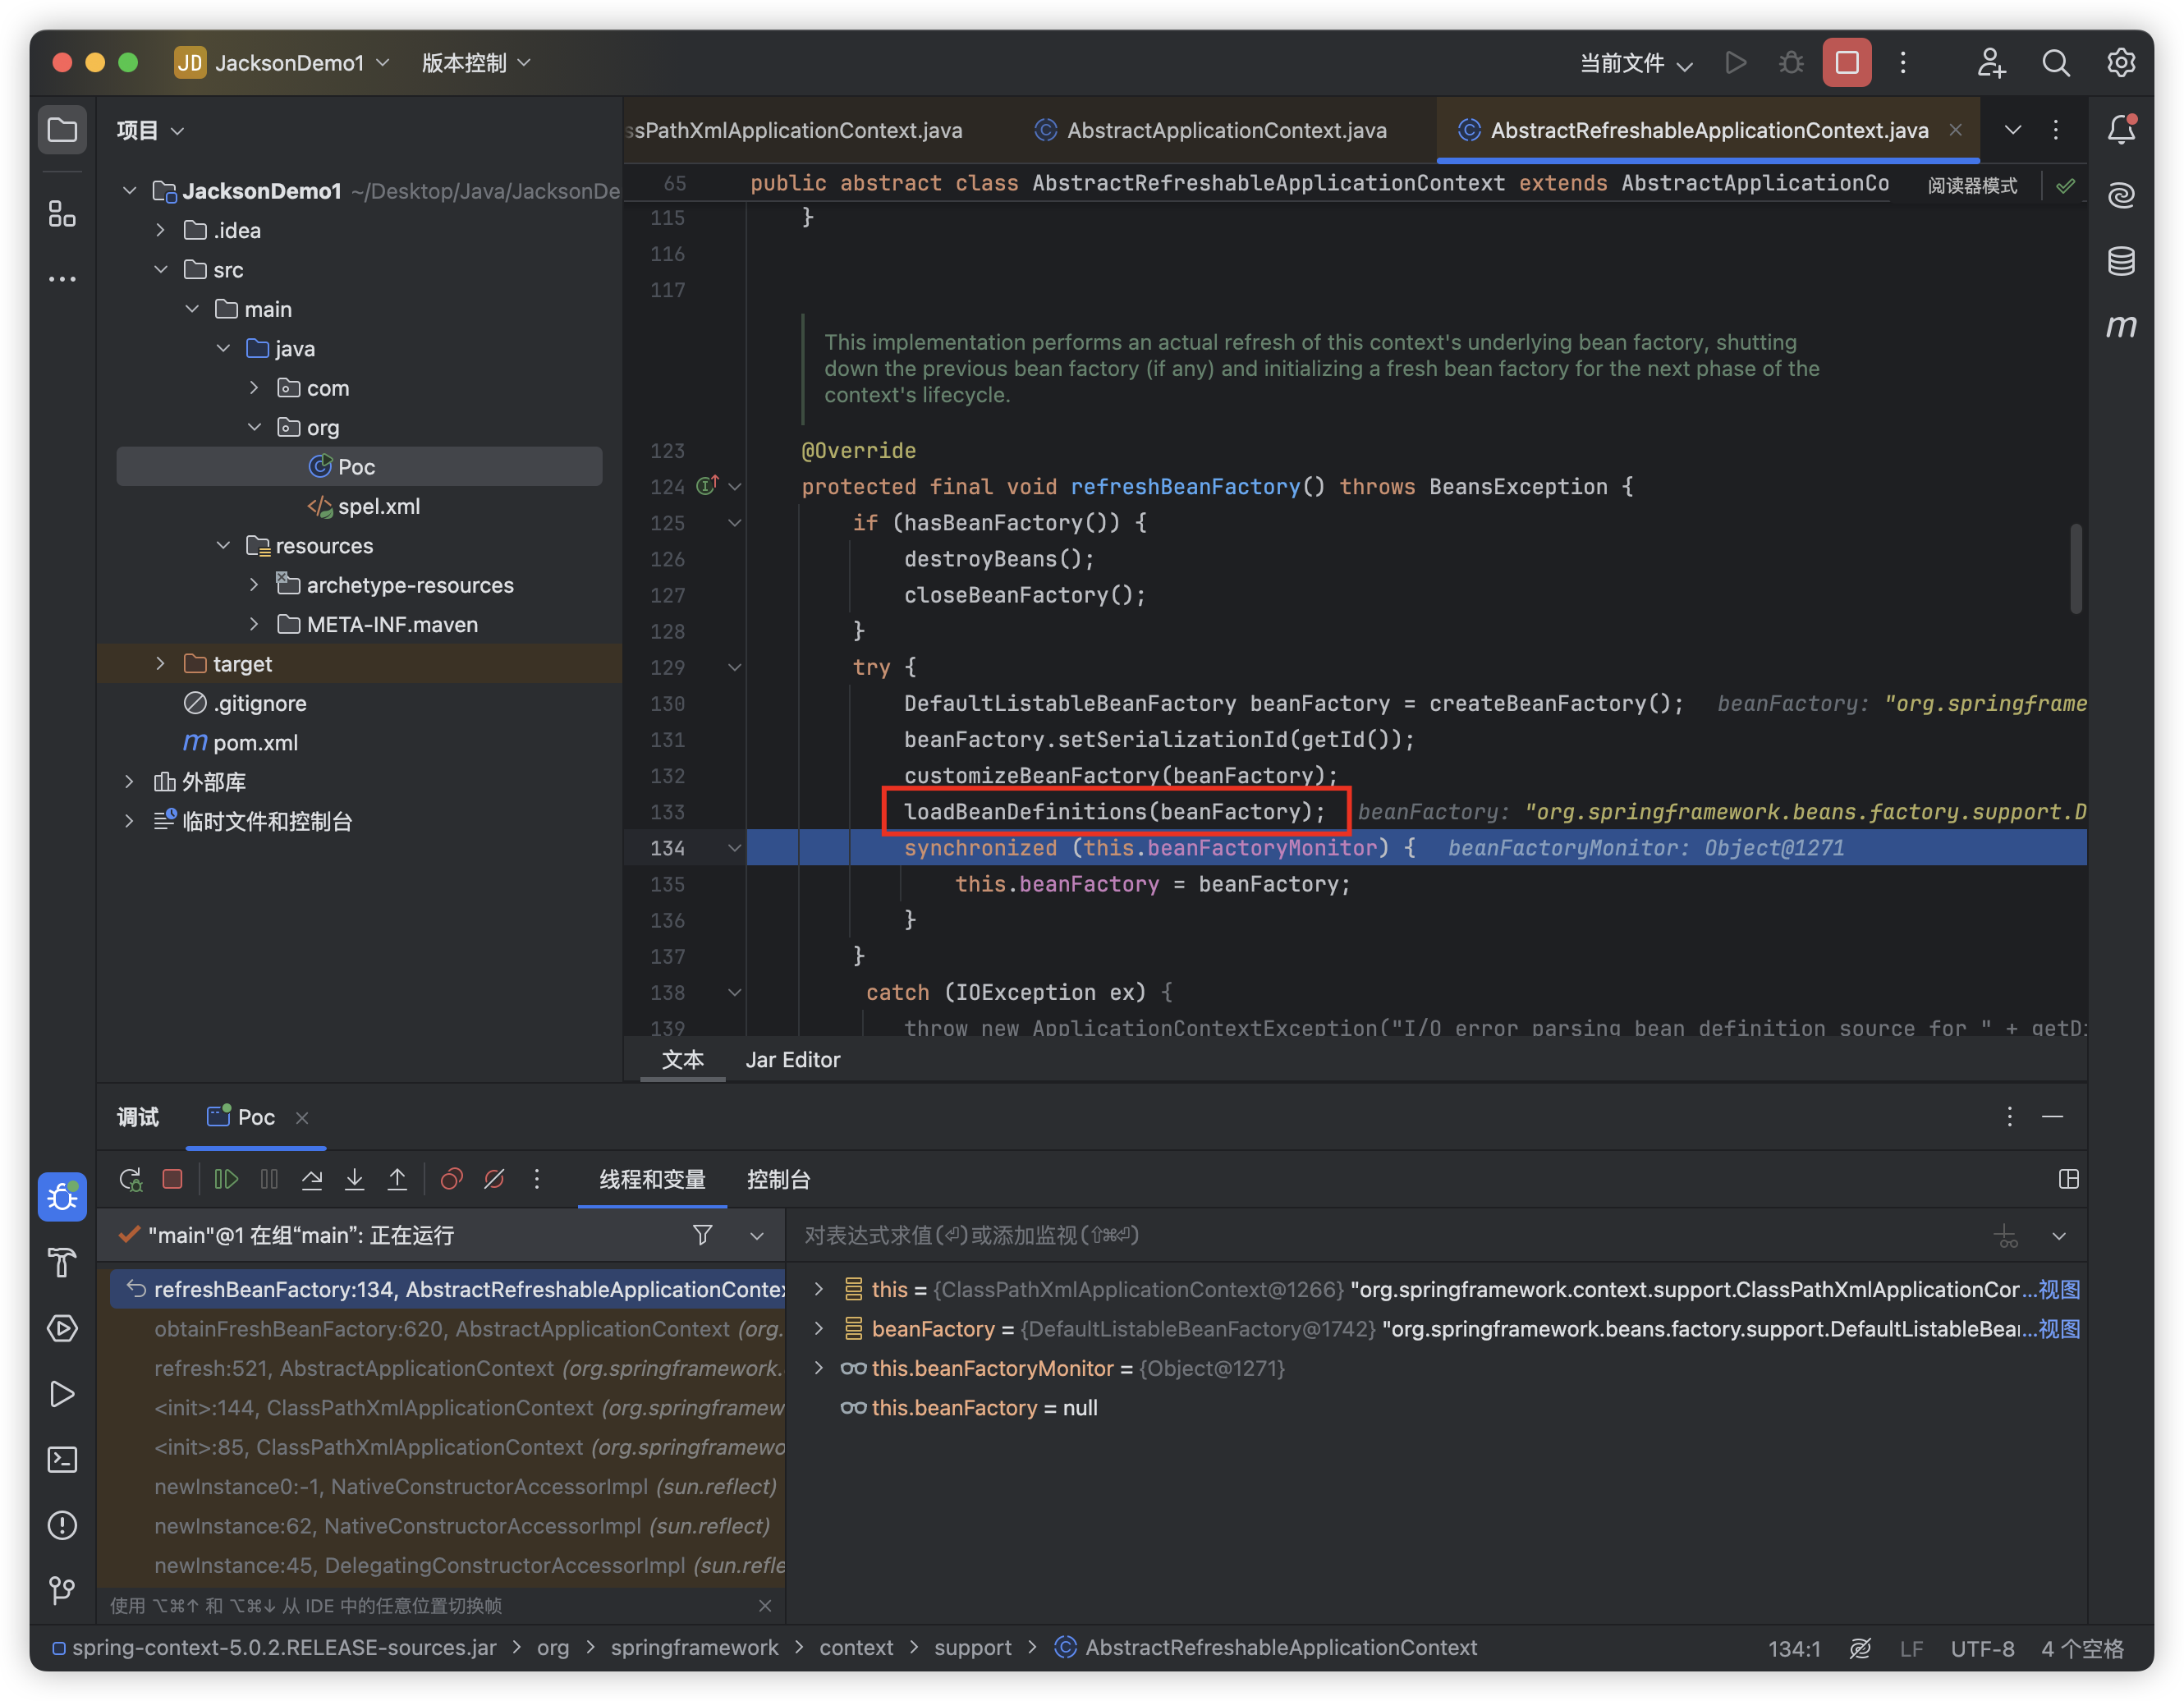
Task: Open the Structure tool window icon
Action: [62, 213]
